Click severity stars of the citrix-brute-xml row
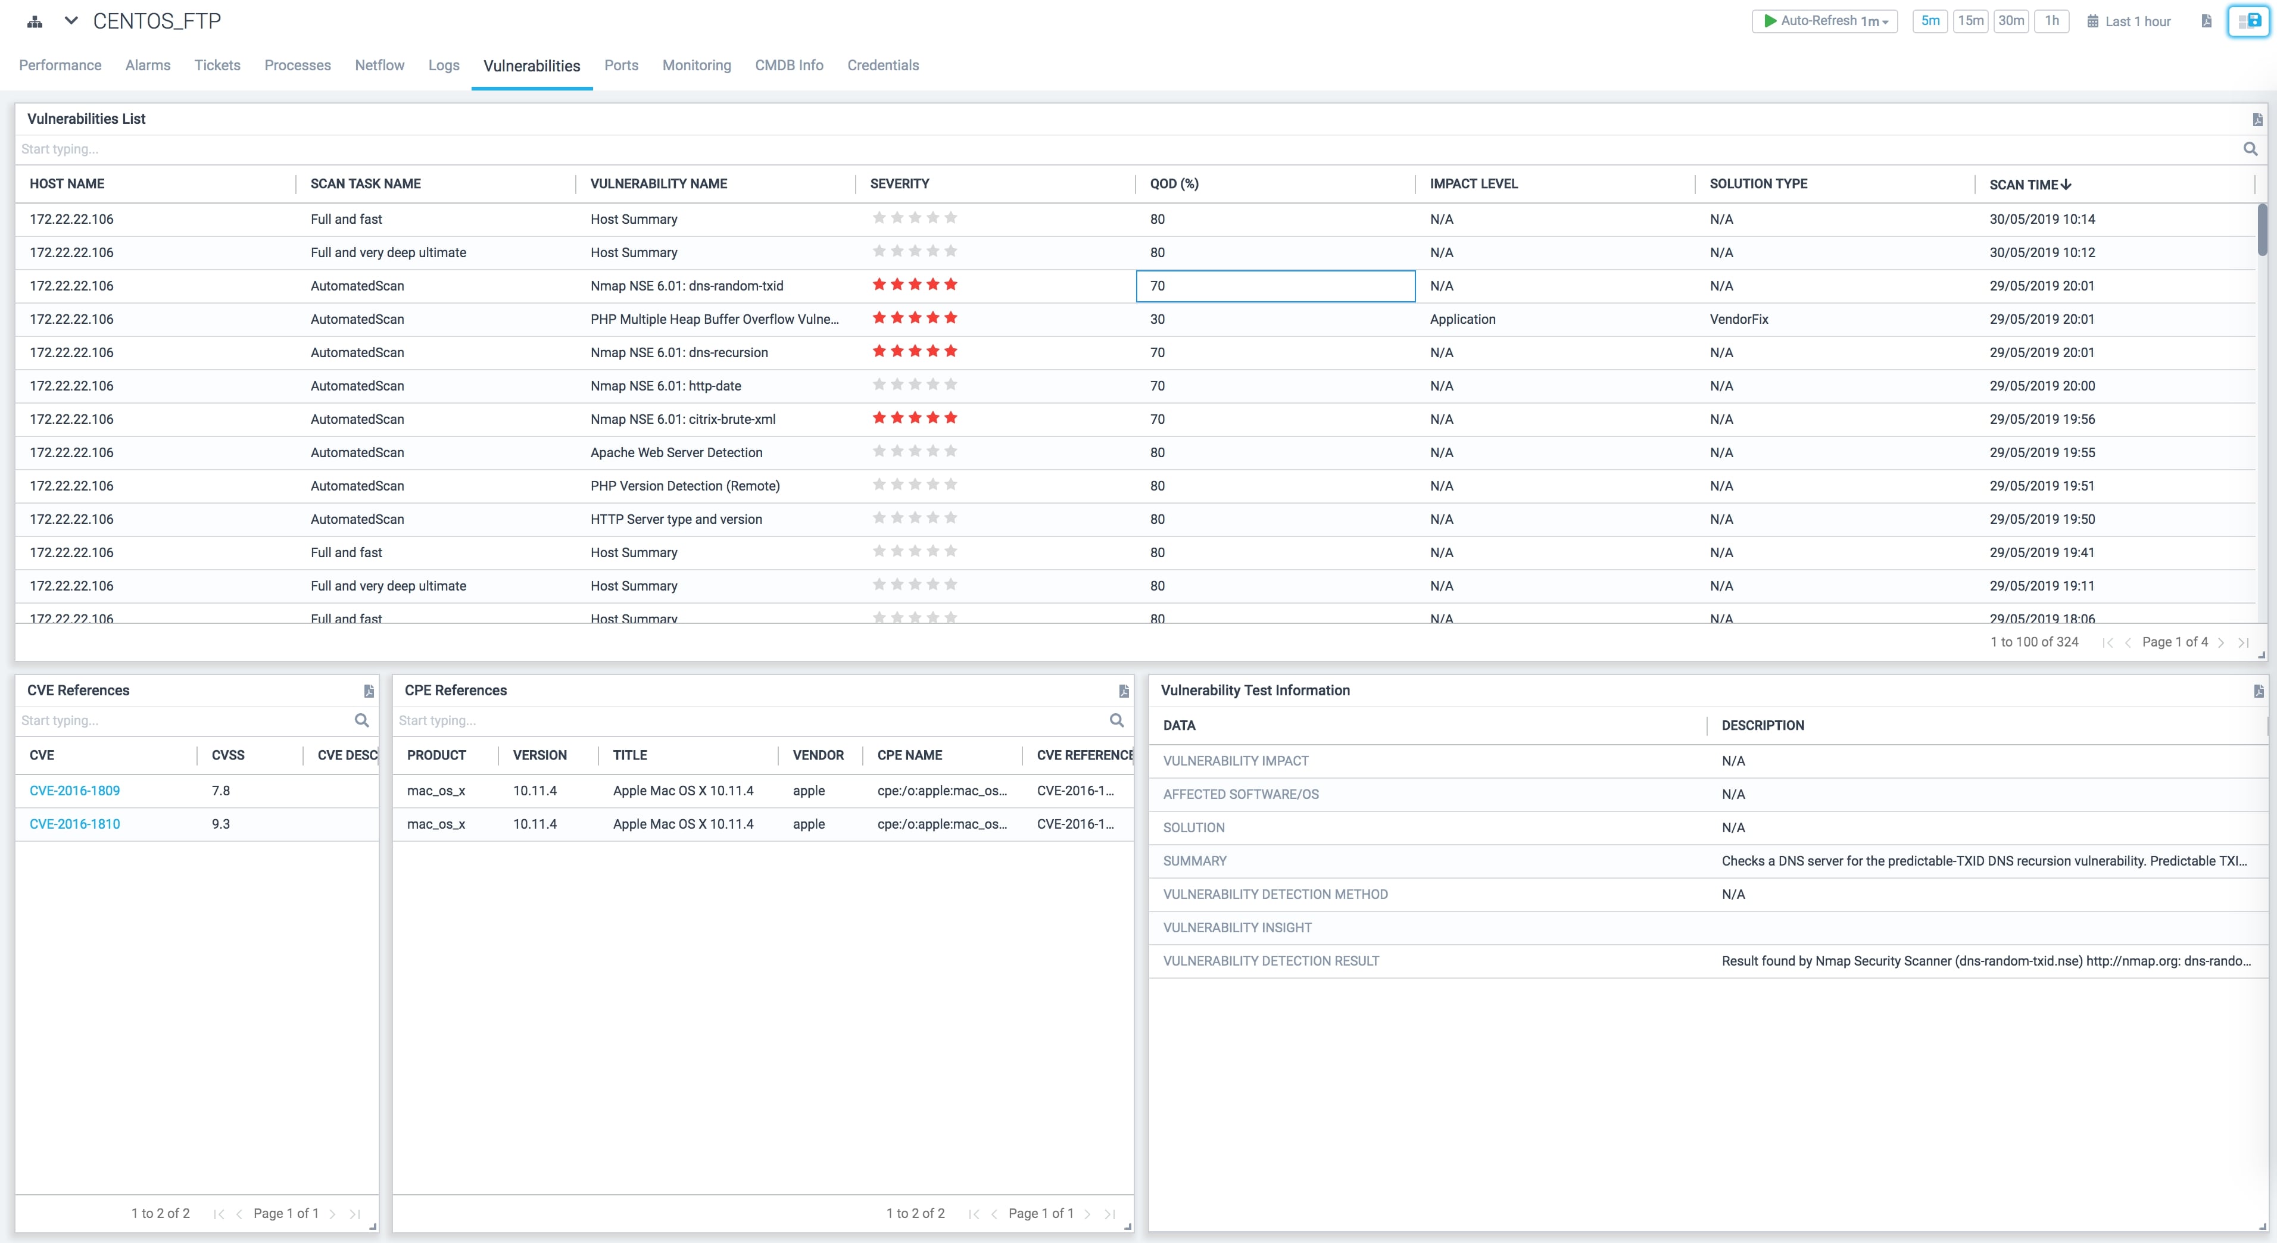The width and height of the screenshot is (2277, 1243). tap(915, 418)
